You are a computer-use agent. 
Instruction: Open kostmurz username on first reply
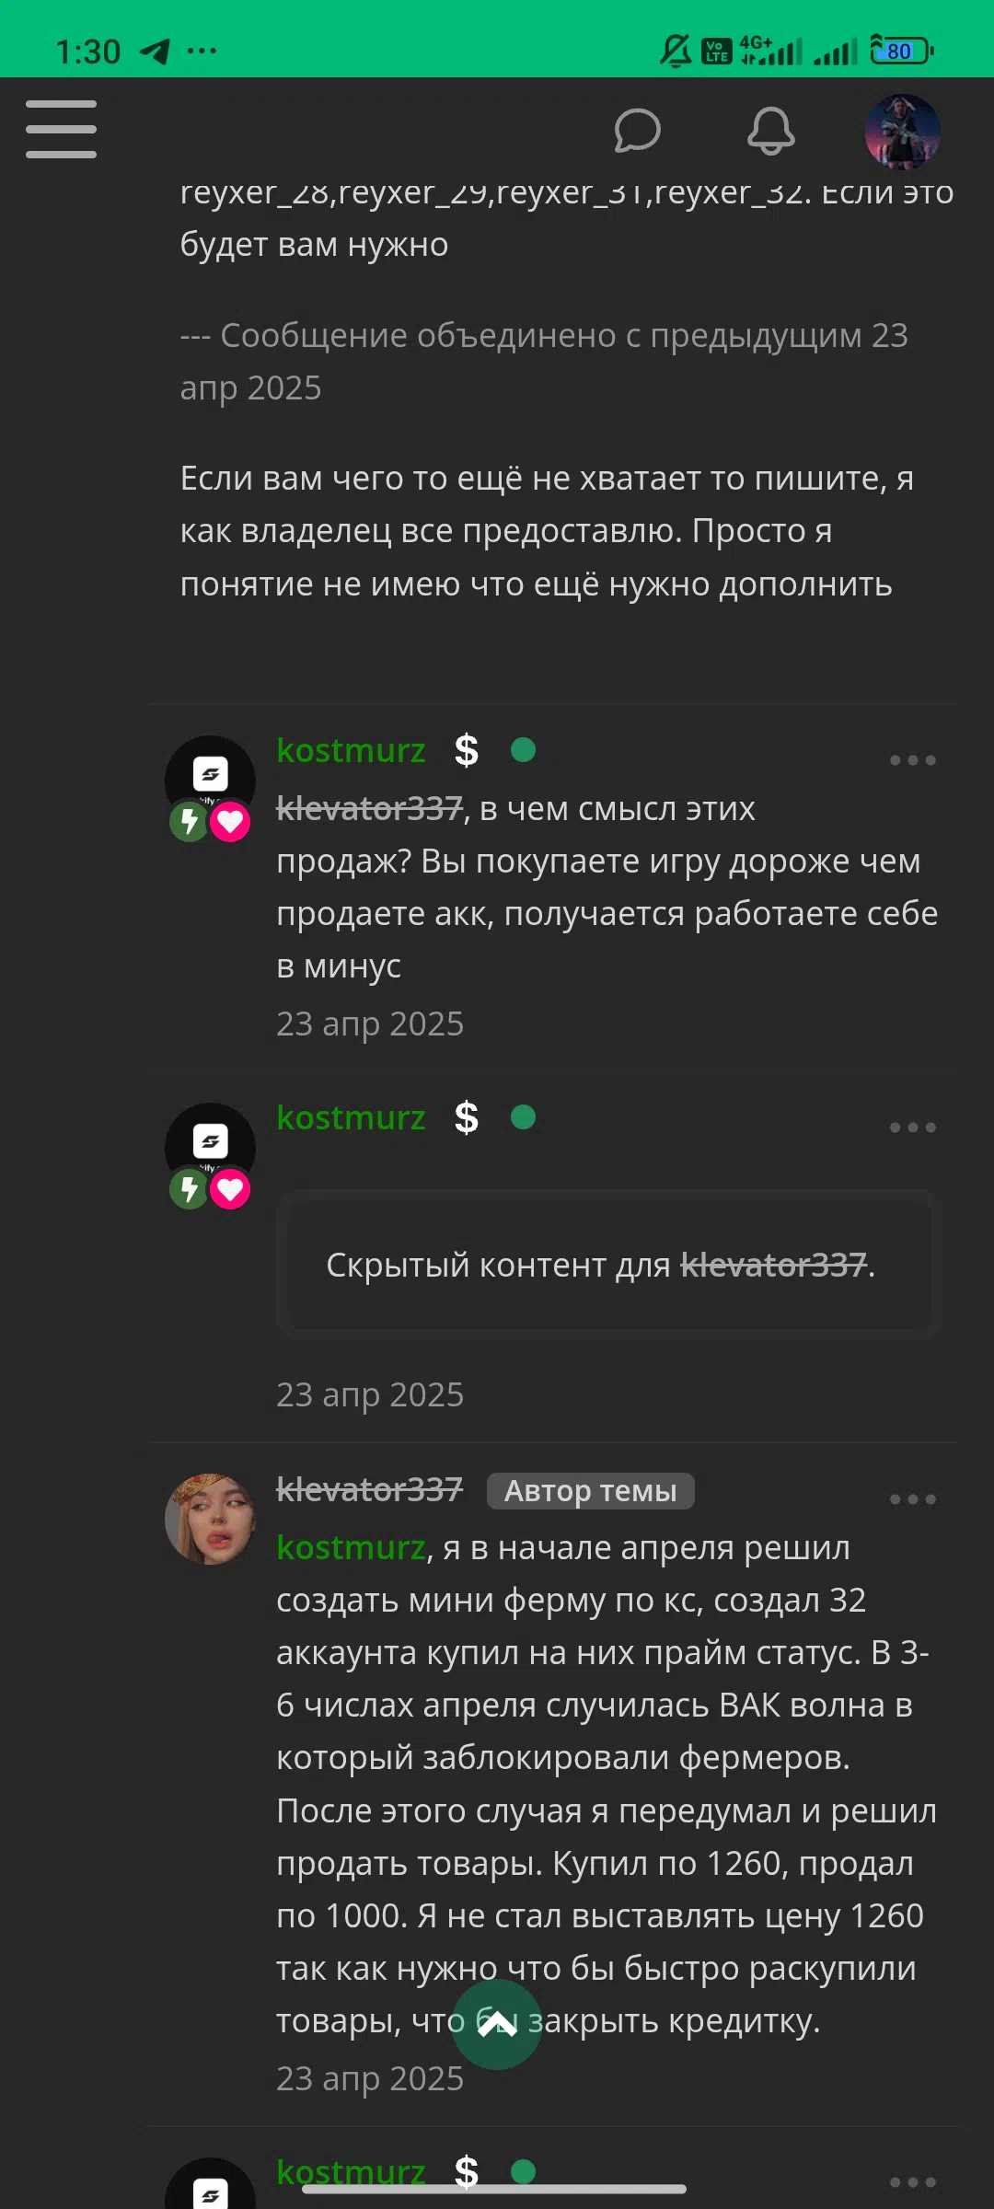351,751
